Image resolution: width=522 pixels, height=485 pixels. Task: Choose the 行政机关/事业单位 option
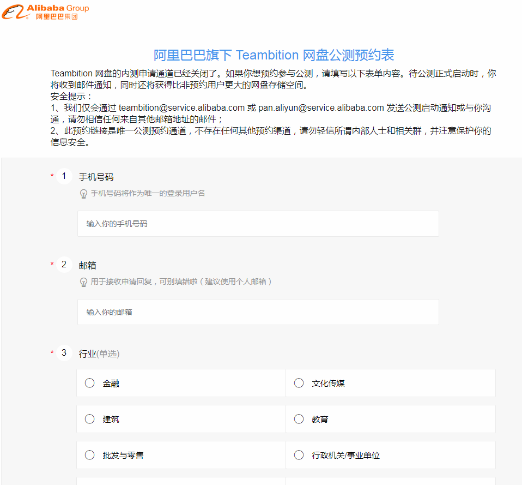[x=299, y=455]
